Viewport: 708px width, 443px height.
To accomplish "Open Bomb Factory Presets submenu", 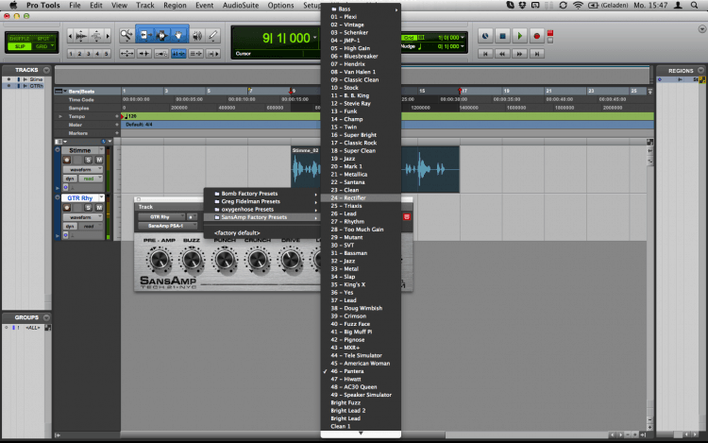I will click(261, 194).
